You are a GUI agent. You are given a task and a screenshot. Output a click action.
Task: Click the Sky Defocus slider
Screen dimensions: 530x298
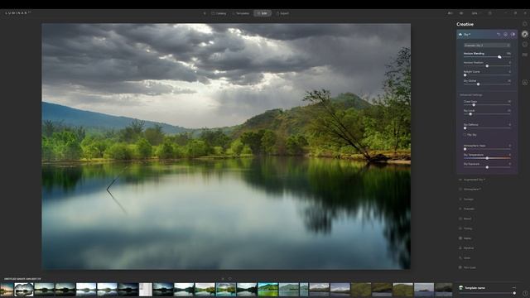coord(487,128)
